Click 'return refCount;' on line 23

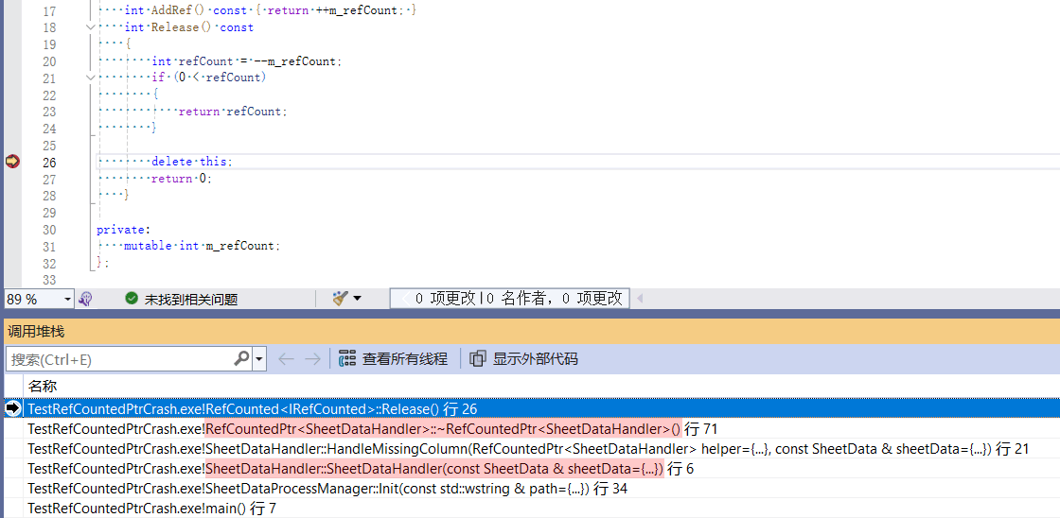(x=233, y=112)
